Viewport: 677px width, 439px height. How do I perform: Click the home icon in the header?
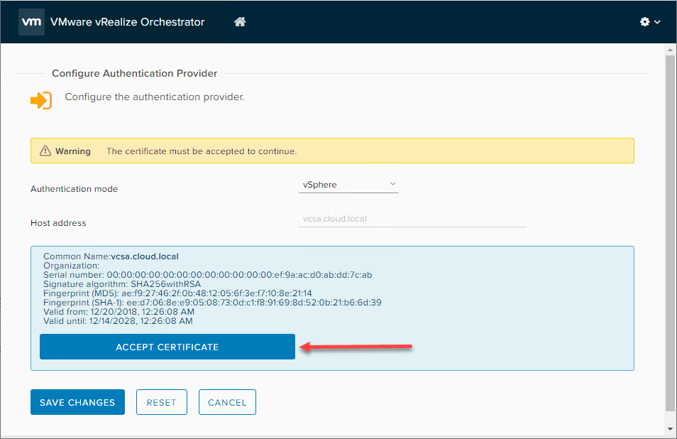tap(239, 21)
